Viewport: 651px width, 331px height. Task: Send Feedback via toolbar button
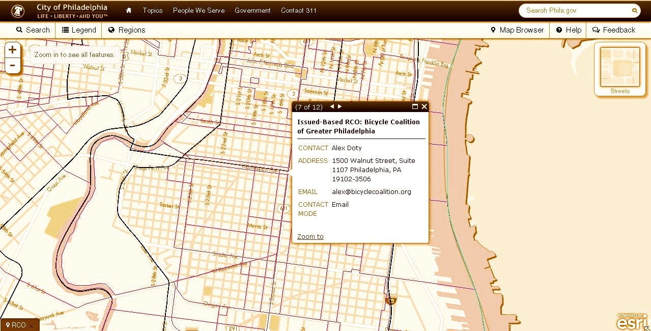tap(614, 30)
